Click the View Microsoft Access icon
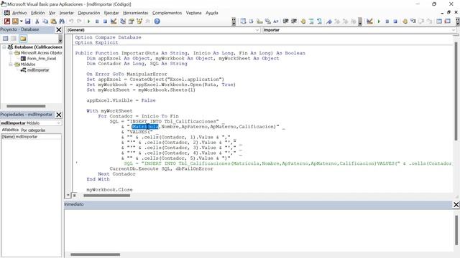This screenshot has width=460, height=258. (7, 21)
